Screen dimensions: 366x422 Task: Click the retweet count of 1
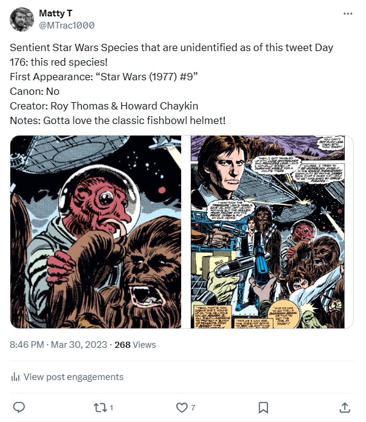(111, 407)
